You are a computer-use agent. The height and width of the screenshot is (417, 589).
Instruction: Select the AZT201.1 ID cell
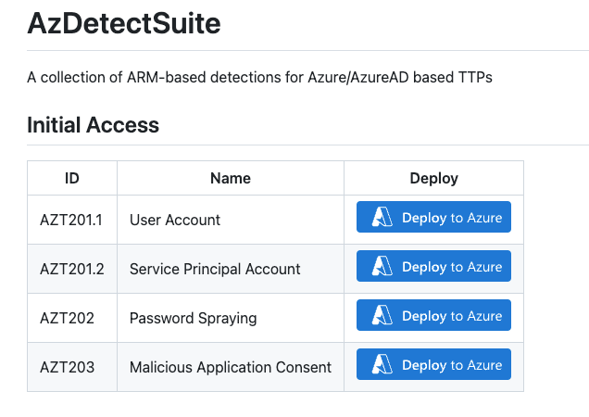(70, 220)
